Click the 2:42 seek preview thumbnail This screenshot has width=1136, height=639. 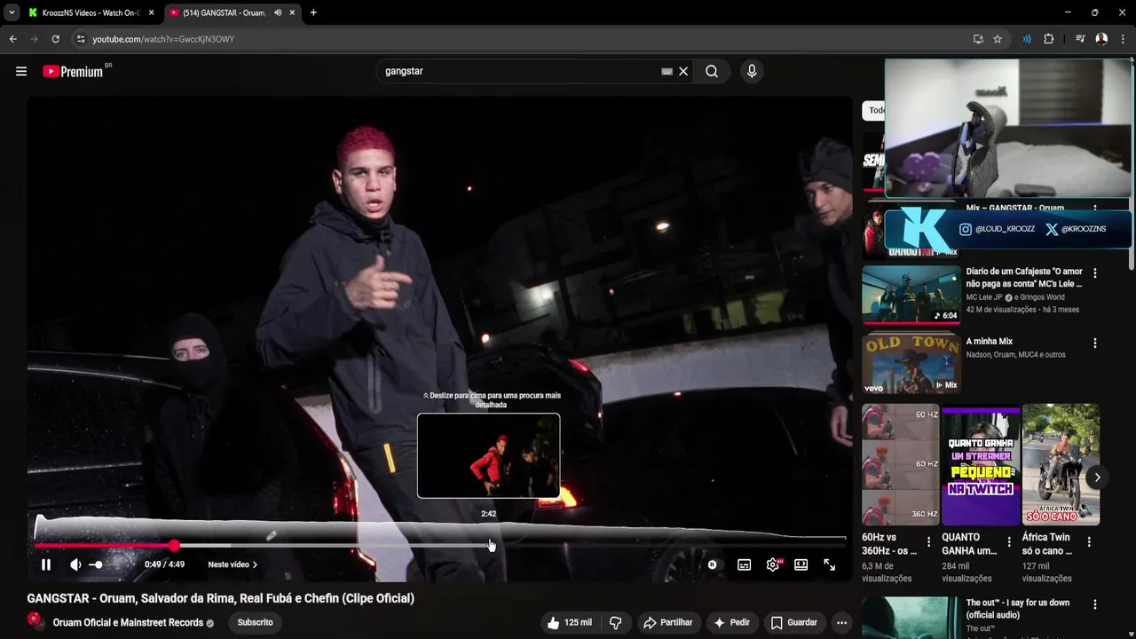pos(489,455)
